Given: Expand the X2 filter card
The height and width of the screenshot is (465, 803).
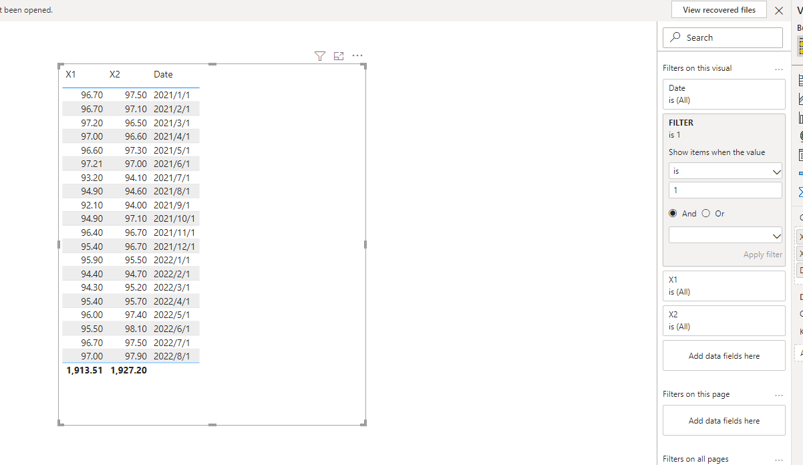Looking at the screenshot, I should coord(724,321).
